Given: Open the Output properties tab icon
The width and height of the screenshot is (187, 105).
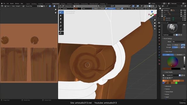Looking at the screenshot, I should tap(159, 32).
